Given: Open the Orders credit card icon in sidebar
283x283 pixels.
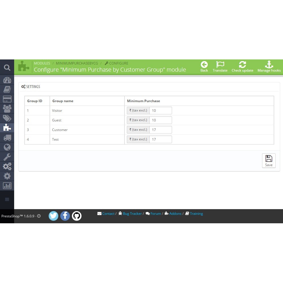Looking at the screenshot, I should 7,99.
